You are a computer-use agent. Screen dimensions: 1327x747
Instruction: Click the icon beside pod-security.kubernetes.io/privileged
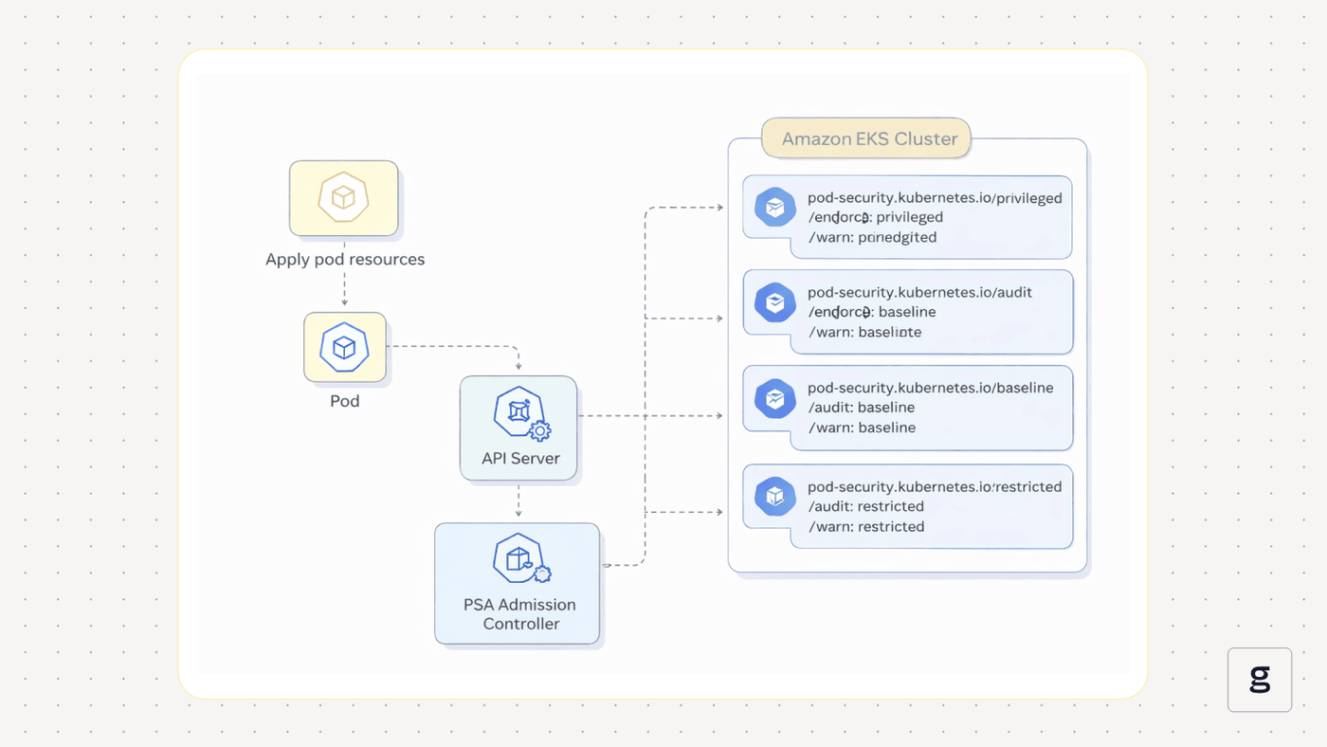(775, 208)
